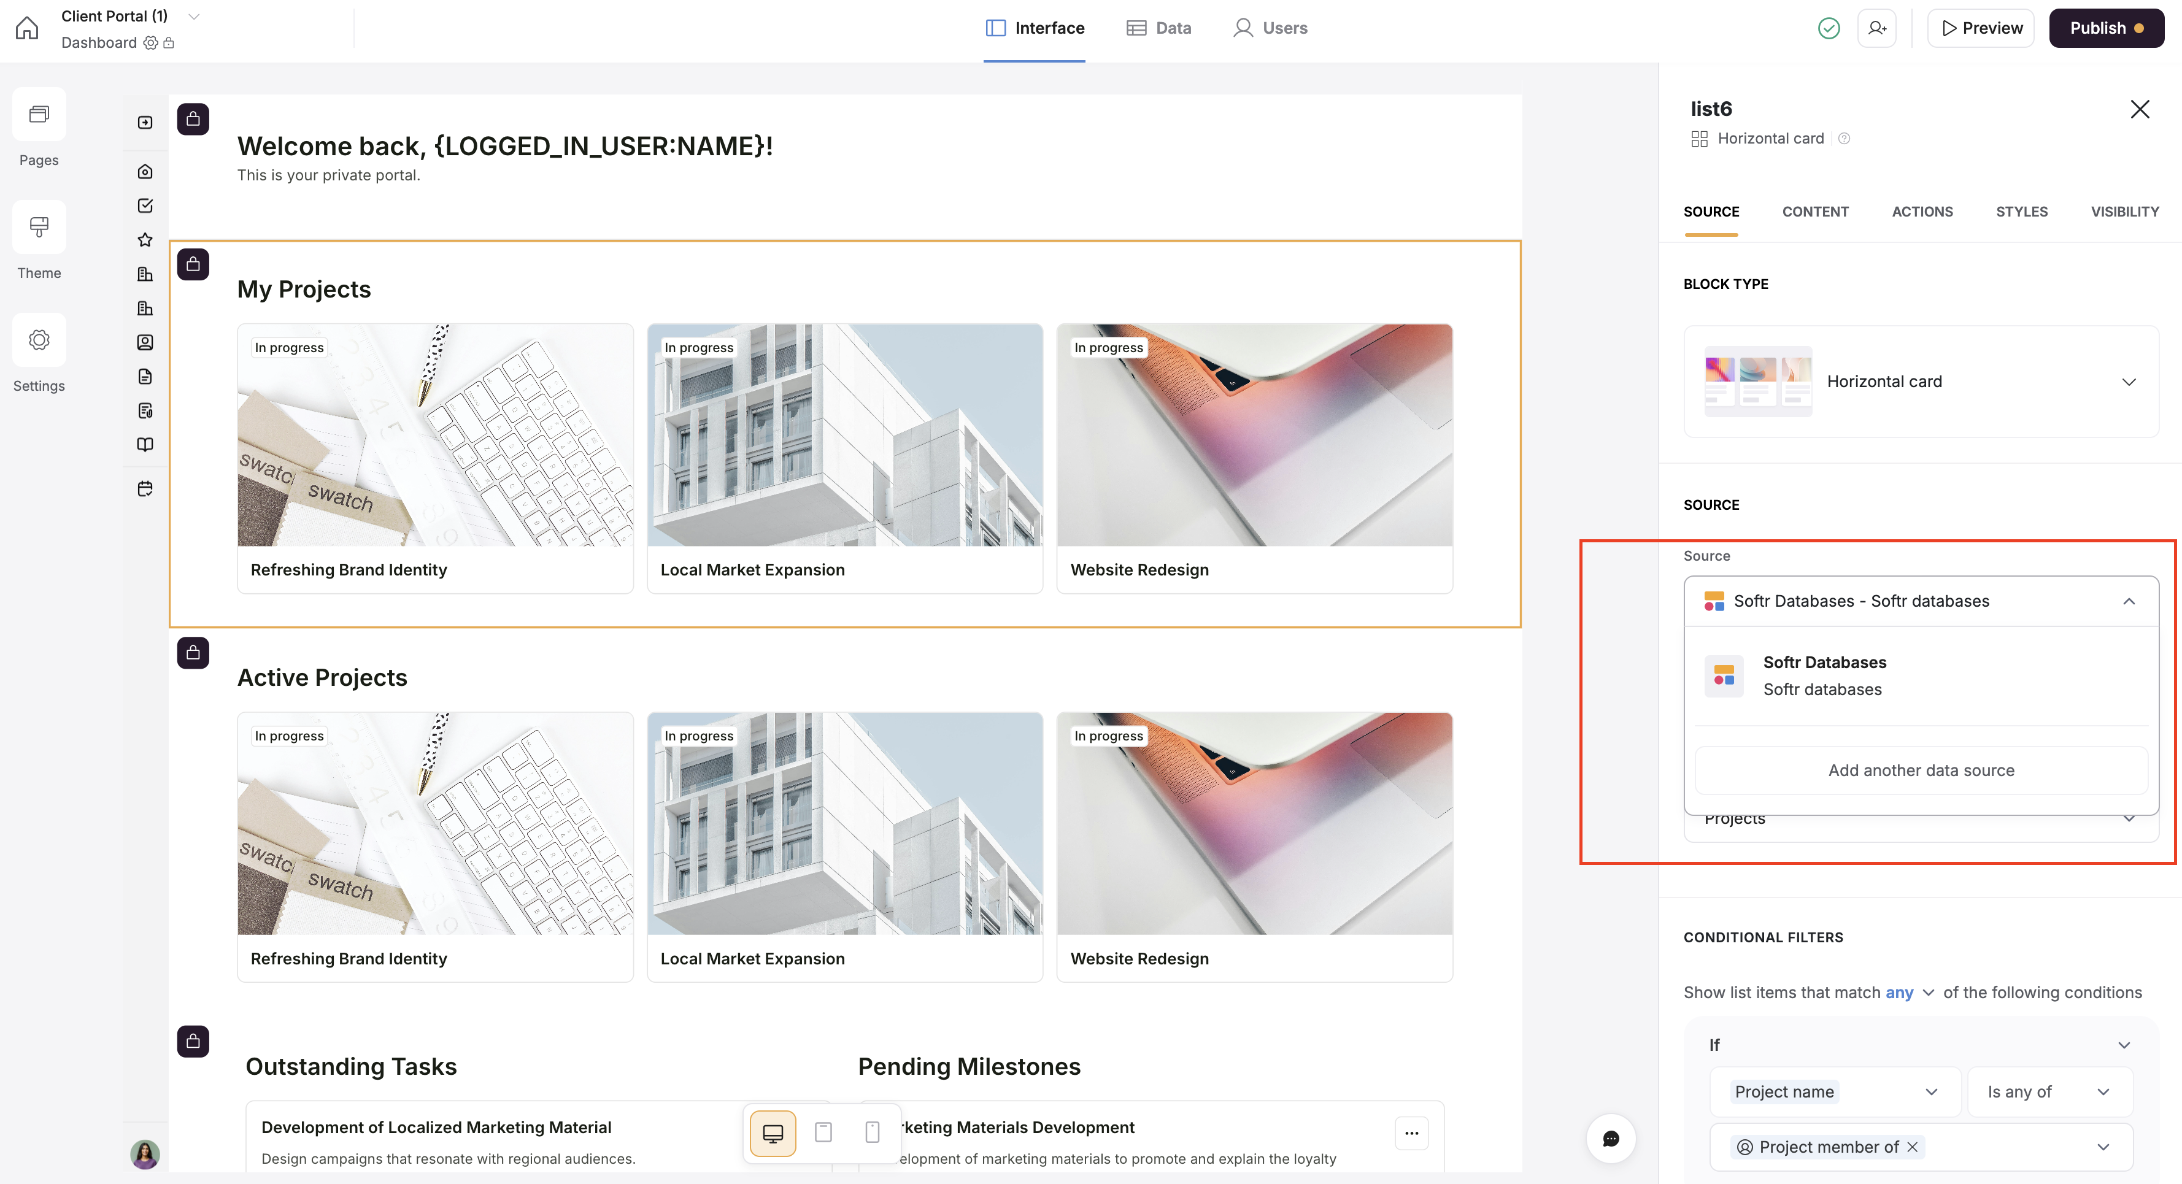Click the invite collaborator icon

point(1877,28)
